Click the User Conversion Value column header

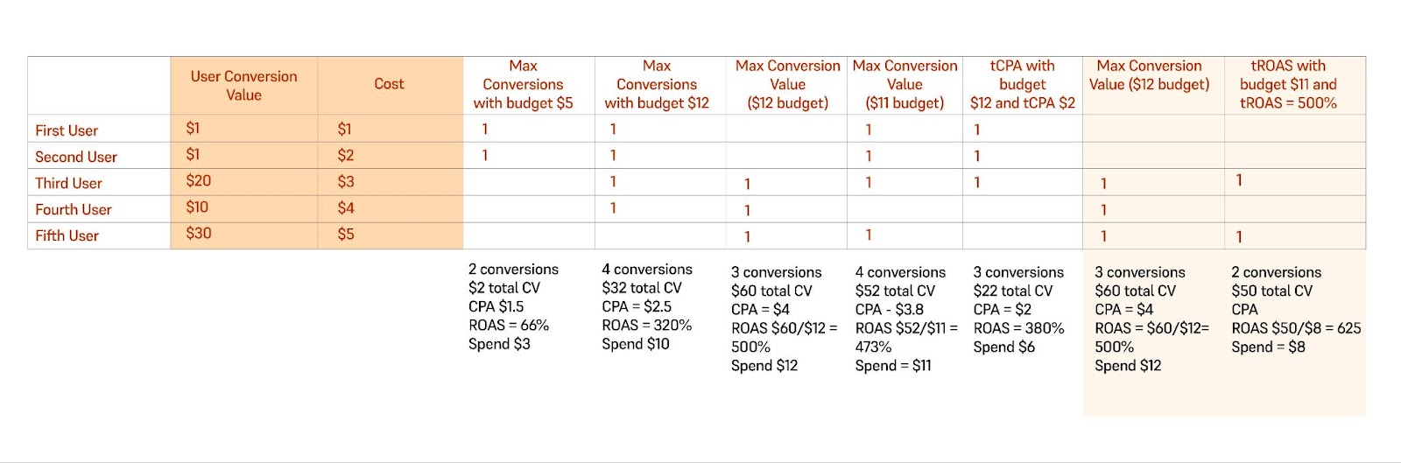point(243,86)
